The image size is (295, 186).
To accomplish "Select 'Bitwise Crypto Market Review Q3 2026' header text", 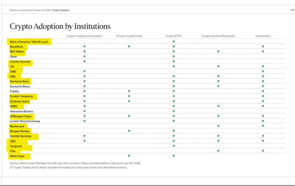I will pos(30,10).
